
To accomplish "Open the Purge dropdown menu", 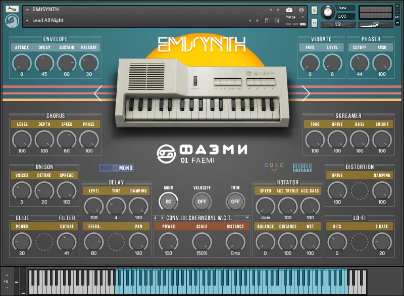I will point(296,17).
